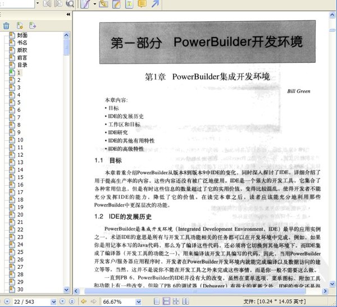
Task: Select the blue arrow annotation tool
Action: pyautogui.click(x=155, y=3)
